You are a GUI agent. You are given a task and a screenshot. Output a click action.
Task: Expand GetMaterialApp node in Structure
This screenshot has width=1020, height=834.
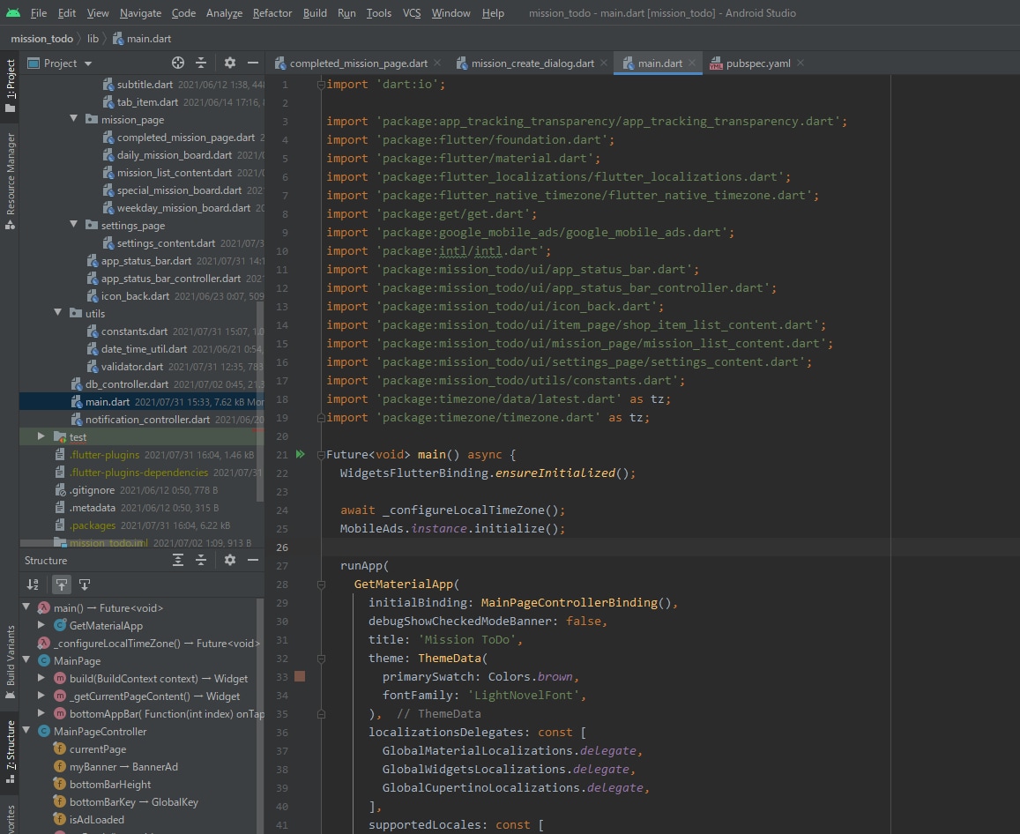click(41, 624)
